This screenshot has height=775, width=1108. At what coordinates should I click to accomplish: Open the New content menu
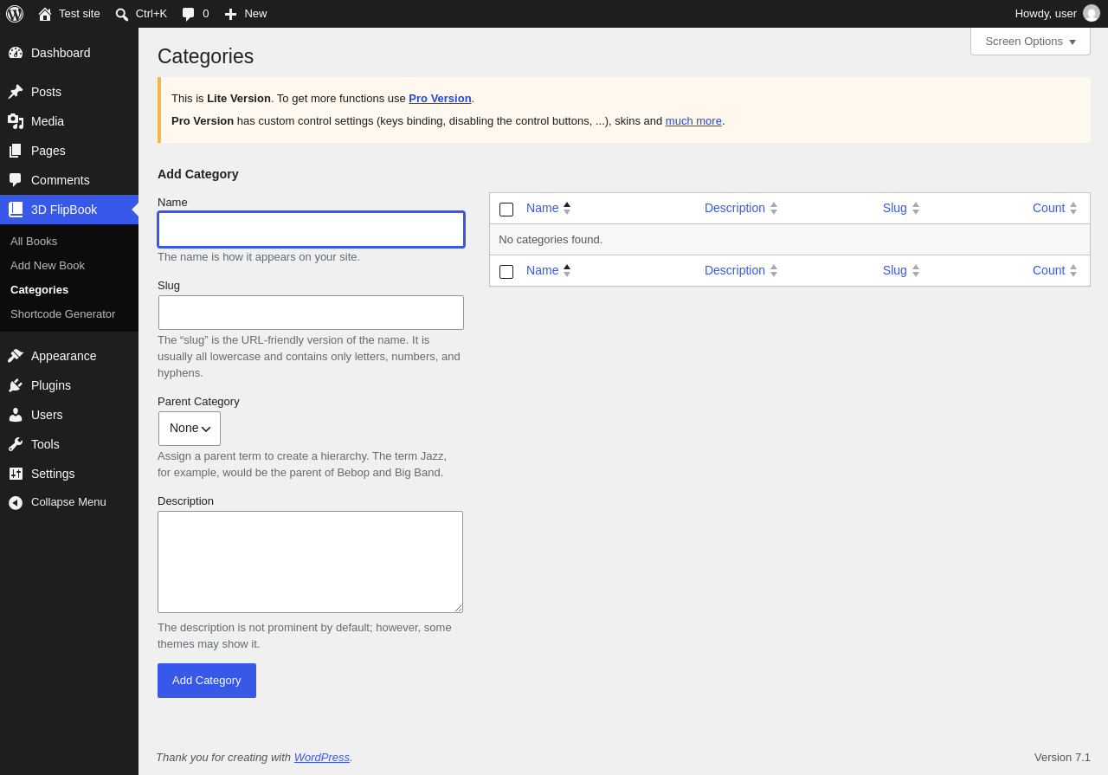tap(246, 14)
